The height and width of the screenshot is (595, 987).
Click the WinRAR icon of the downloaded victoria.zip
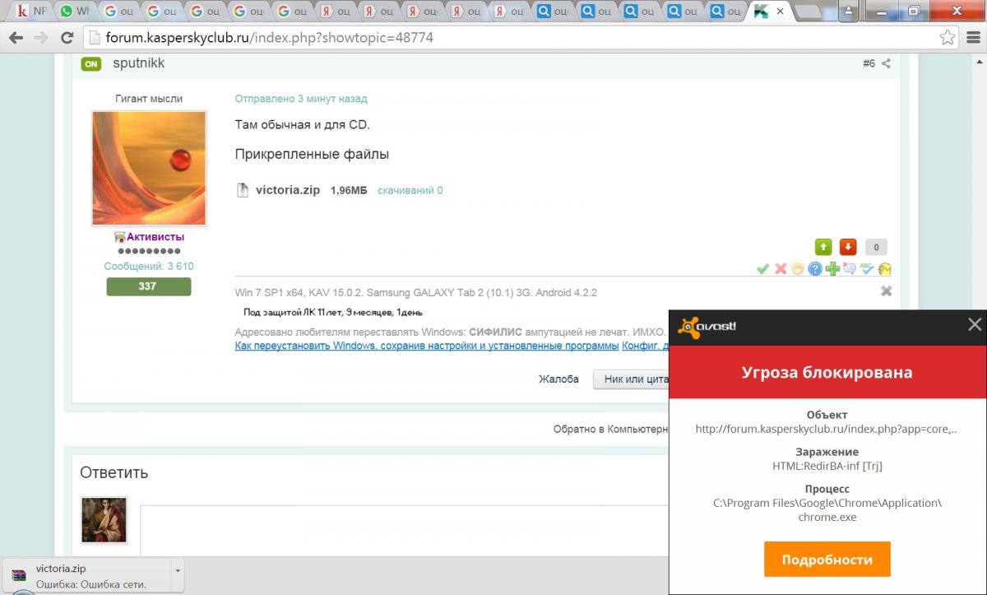(x=18, y=575)
